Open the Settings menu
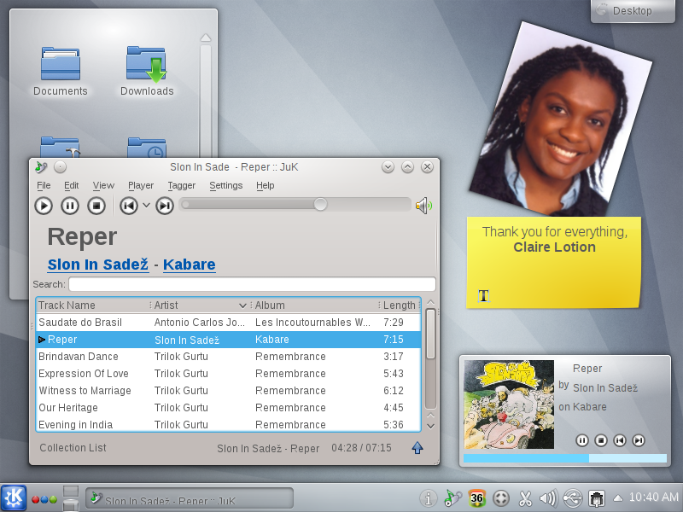683x512 pixels. (x=225, y=185)
